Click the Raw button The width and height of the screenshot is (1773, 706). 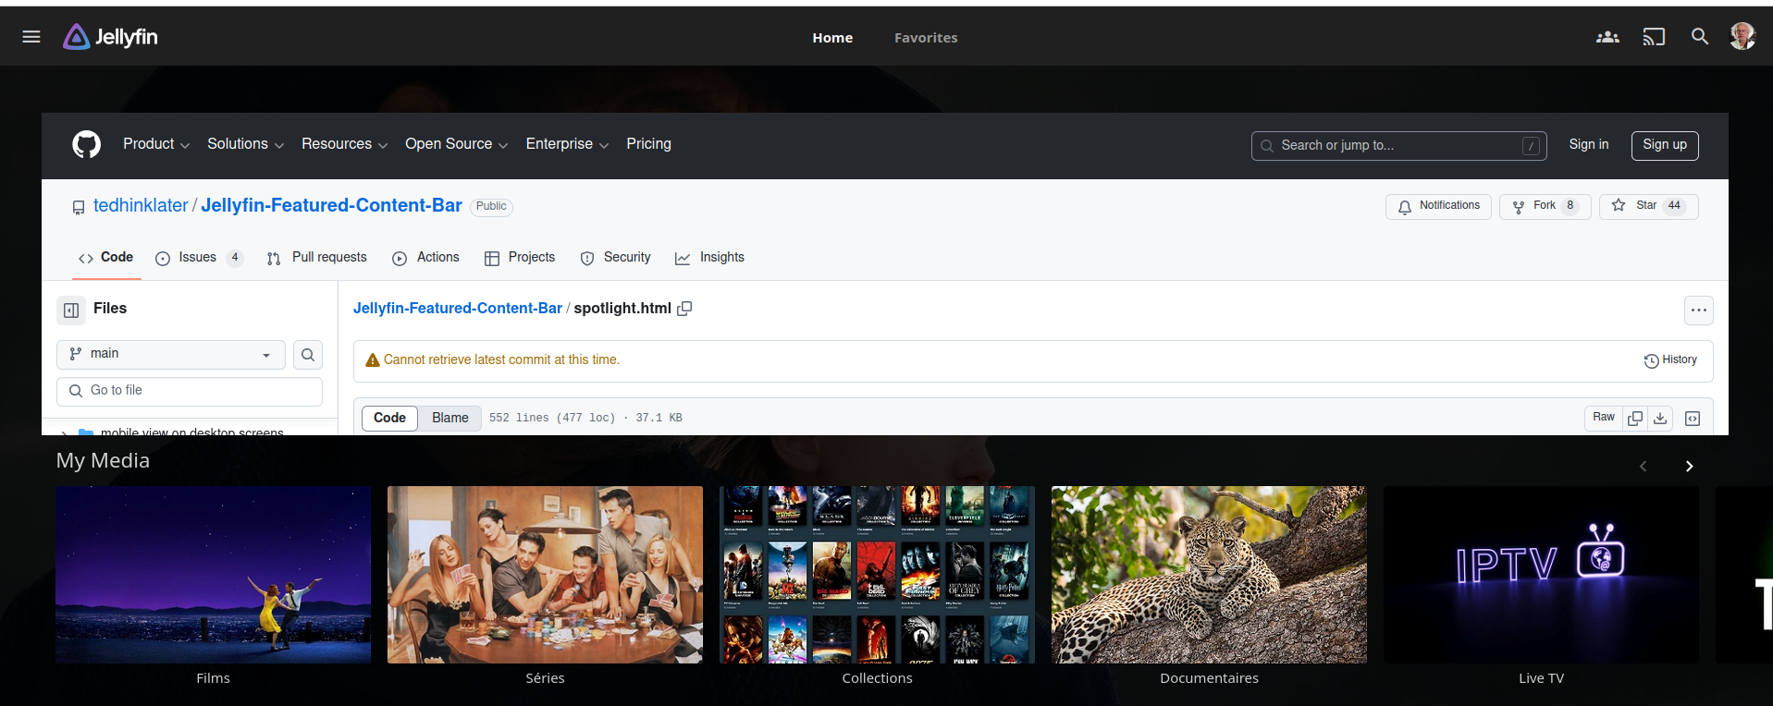(x=1604, y=418)
